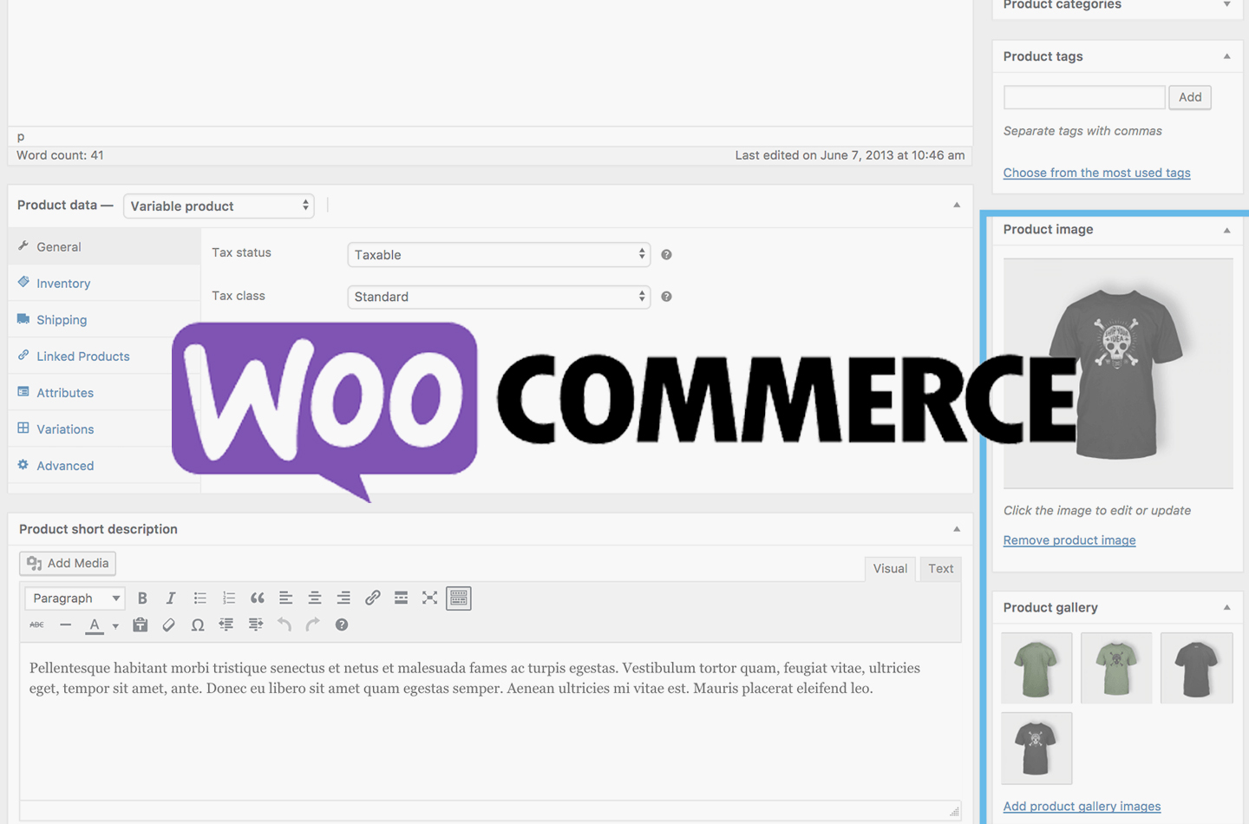Decrease paragraph indent
1249x824 pixels.
point(226,625)
